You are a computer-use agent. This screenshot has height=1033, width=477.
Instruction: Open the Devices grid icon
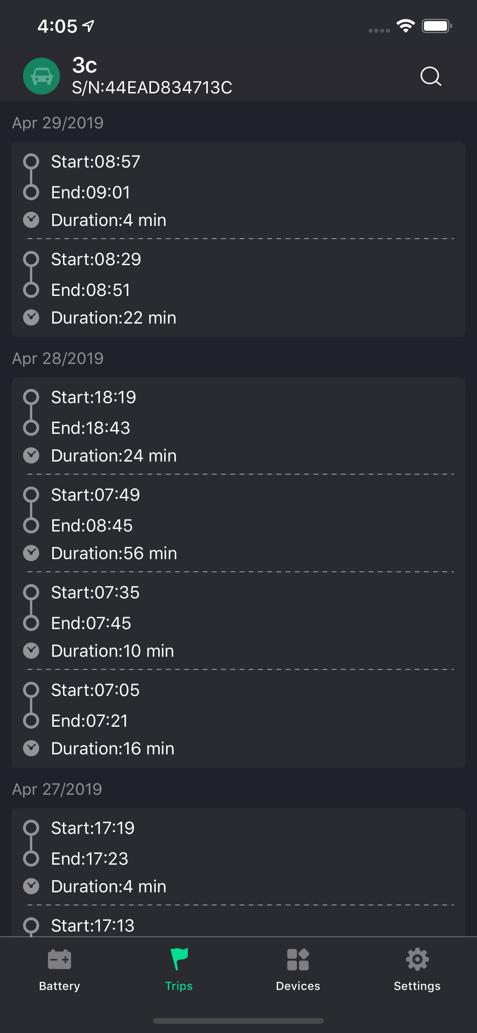(x=298, y=960)
